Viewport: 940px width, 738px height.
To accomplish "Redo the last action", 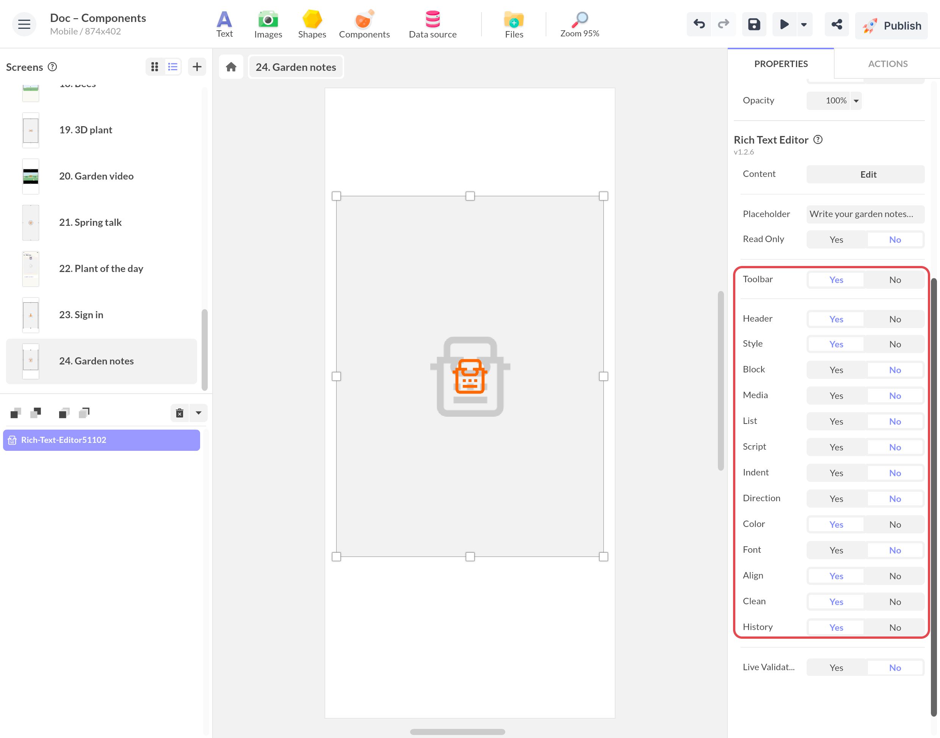I will click(723, 24).
